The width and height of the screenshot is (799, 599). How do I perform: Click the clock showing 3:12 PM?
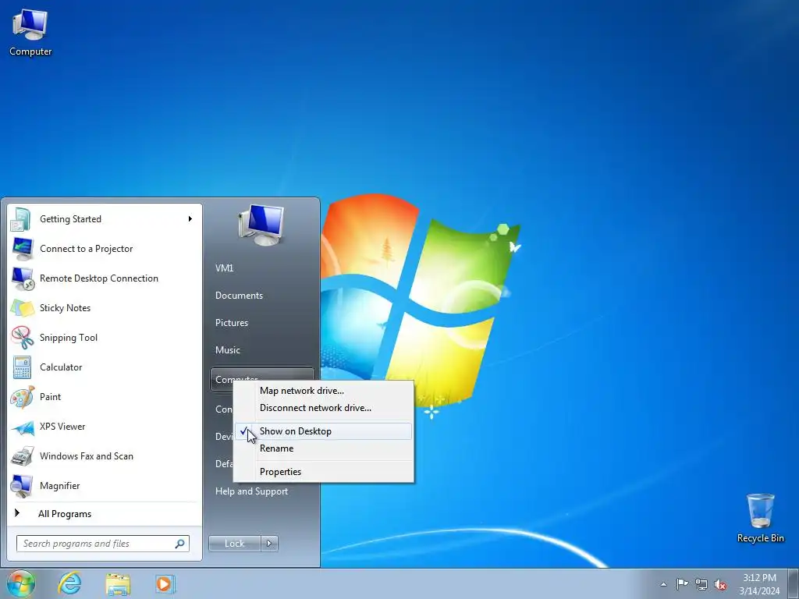[x=759, y=578]
